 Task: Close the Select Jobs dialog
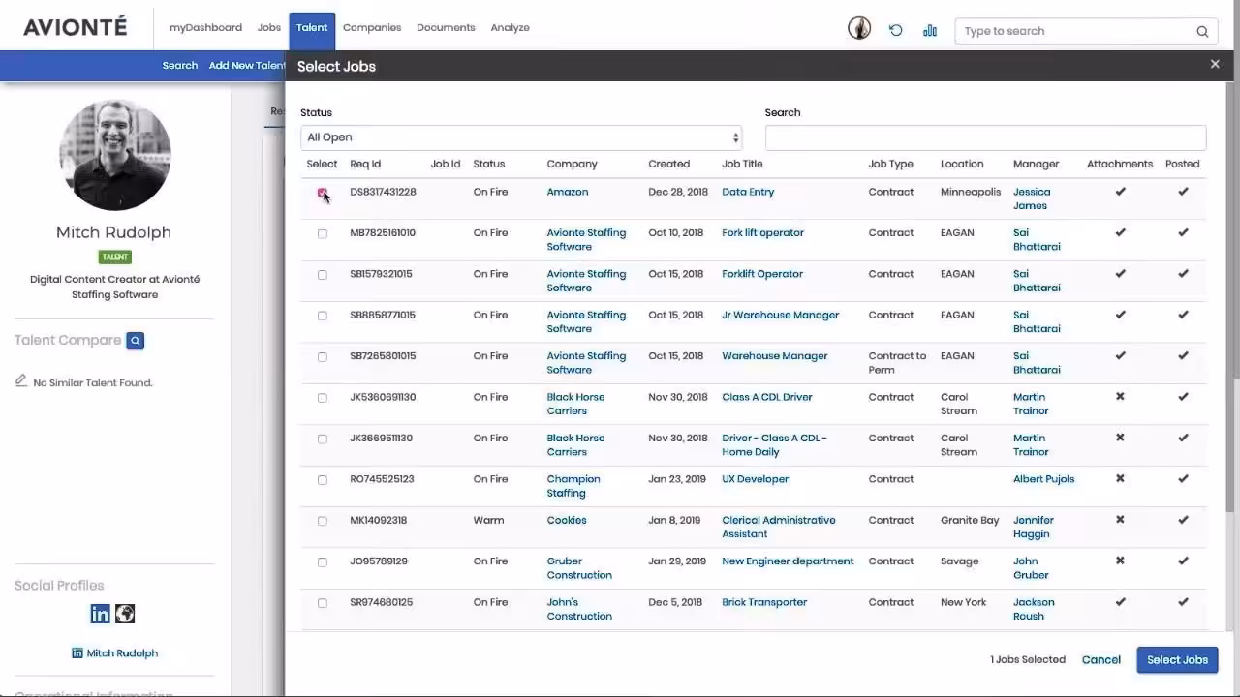pos(1215,64)
